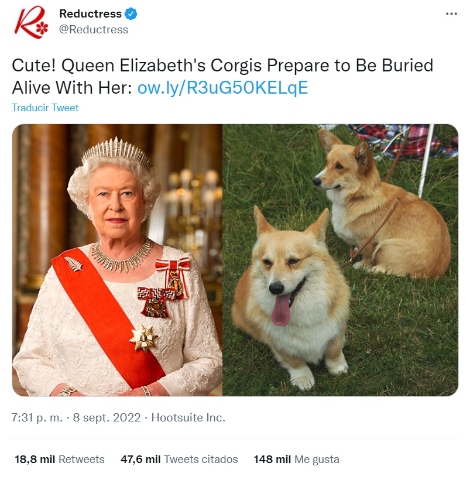Open the Reductress display name profile link

click(x=91, y=14)
